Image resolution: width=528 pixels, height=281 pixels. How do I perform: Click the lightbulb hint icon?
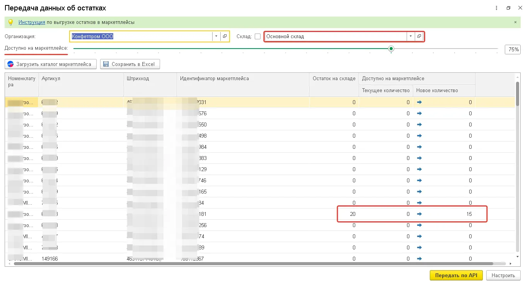(11, 22)
